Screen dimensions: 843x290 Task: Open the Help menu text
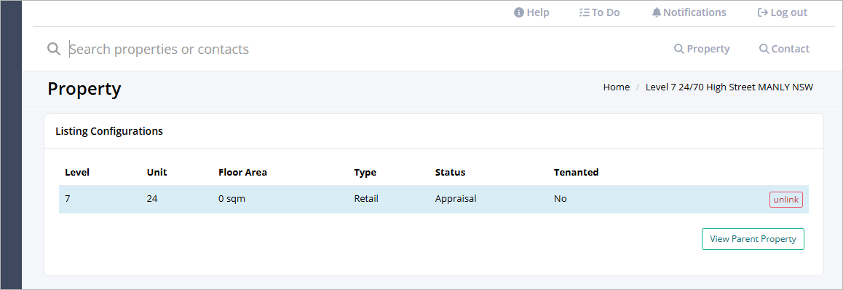[x=538, y=12]
